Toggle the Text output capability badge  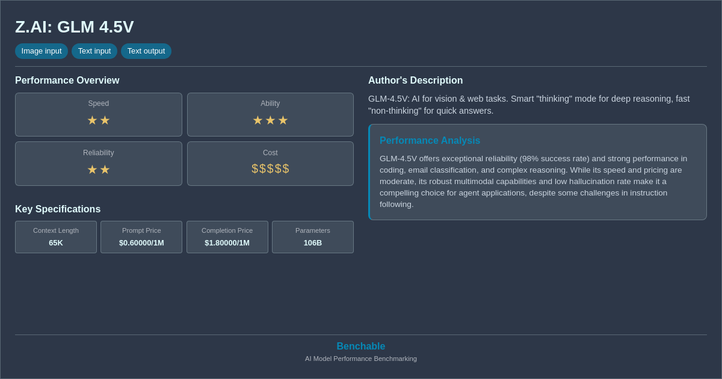[x=146, y=51]
